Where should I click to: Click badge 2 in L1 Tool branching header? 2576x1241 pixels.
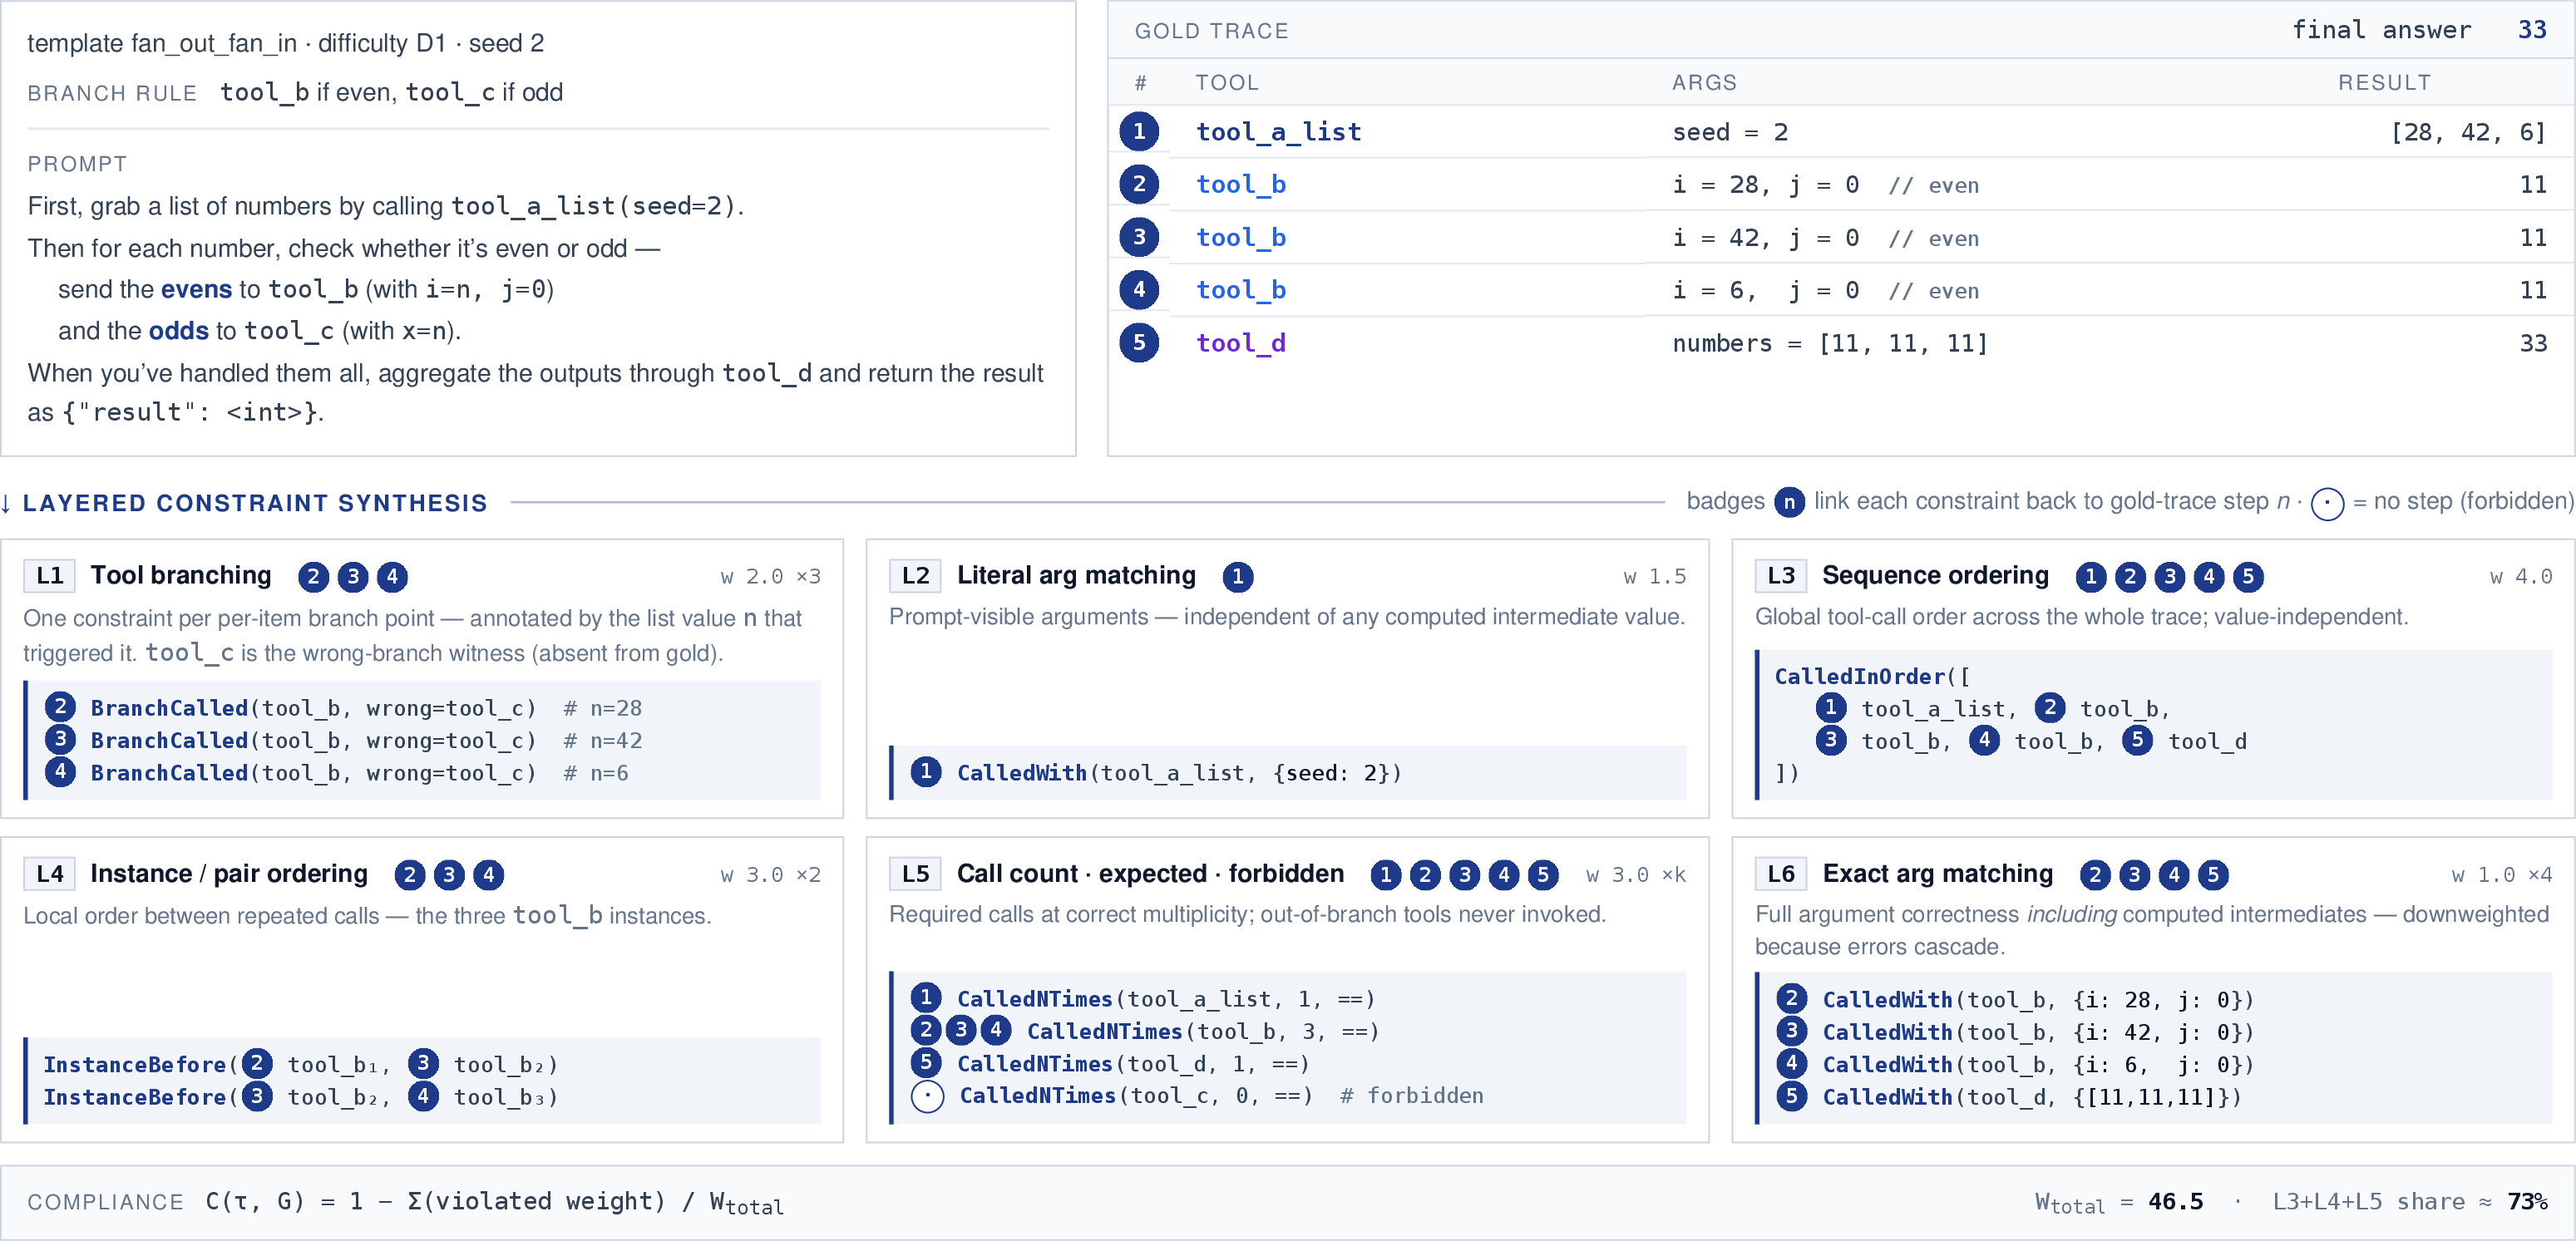314,577
